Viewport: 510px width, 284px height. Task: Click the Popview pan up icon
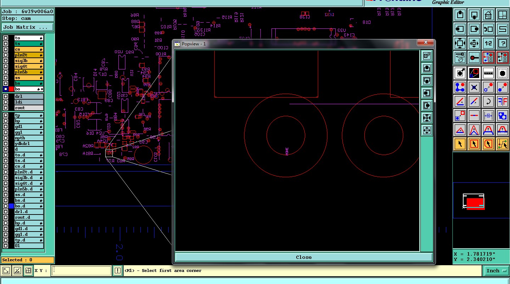coord(427,68)
